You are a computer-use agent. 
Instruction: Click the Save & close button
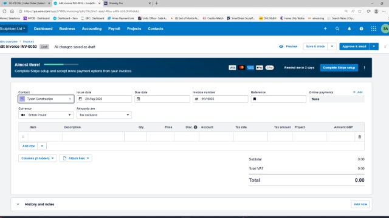(315, 47)
